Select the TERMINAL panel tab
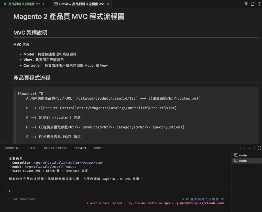Screen dimensions: 262x212 tap(81, 148)
